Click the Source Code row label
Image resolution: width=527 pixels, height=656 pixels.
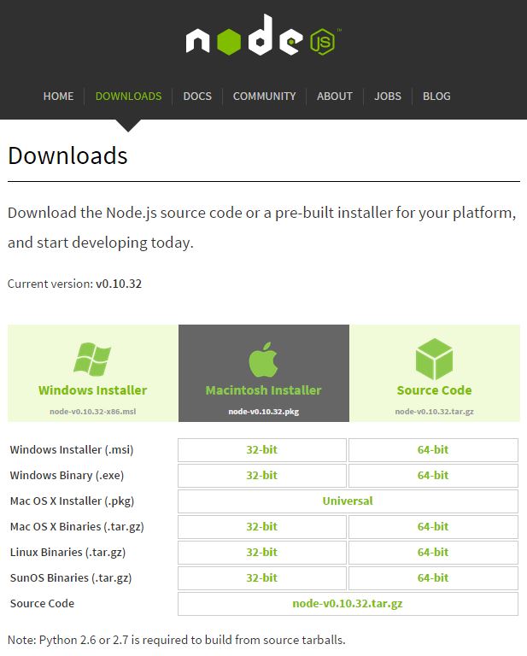[42, 603]
